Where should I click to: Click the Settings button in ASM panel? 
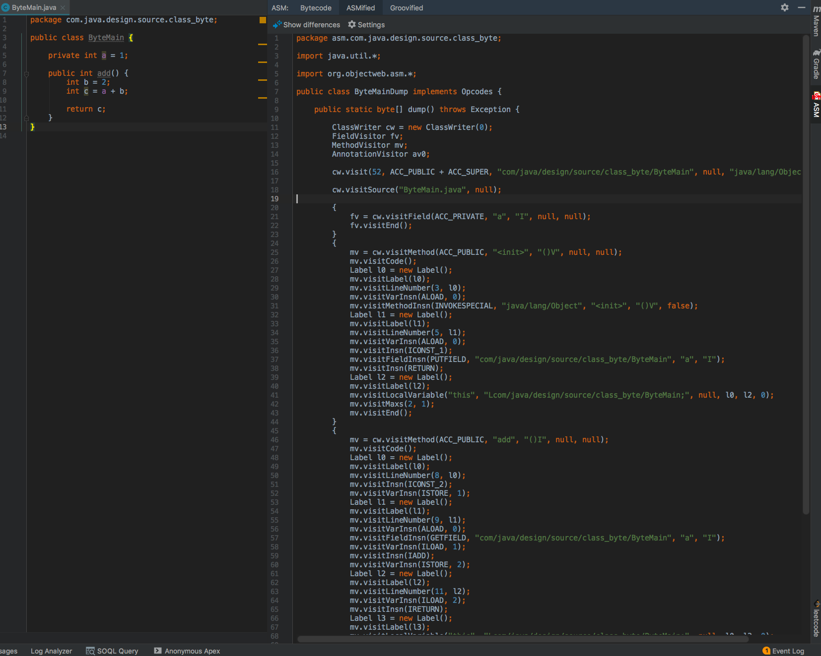366,24
